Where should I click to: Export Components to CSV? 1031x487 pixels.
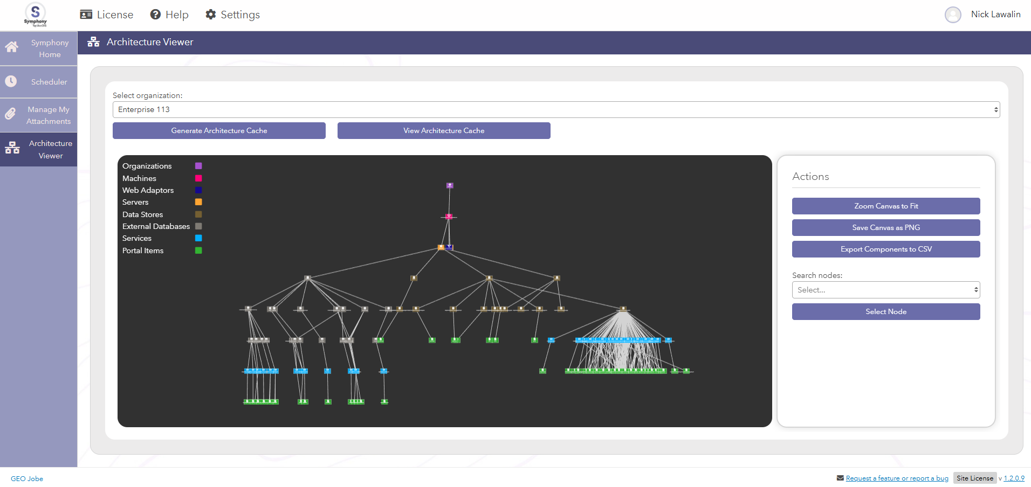point(885,249)
